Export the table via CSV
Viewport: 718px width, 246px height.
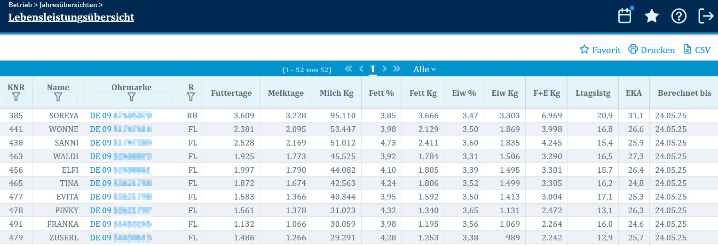[697, 50]
